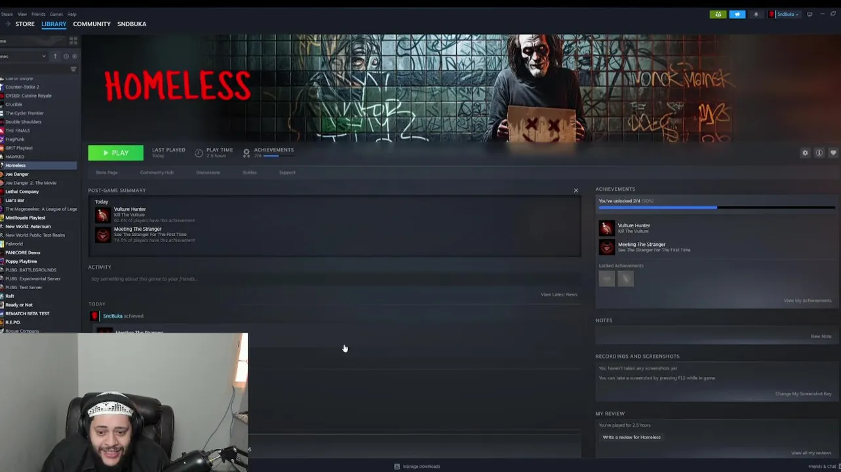Viewport: 841px width, 472px height.
Task: Open the Friends menu
Action: (39, 14)
